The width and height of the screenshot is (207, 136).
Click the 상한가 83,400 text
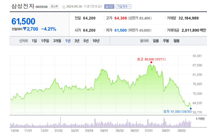click(x=140, y=18)
